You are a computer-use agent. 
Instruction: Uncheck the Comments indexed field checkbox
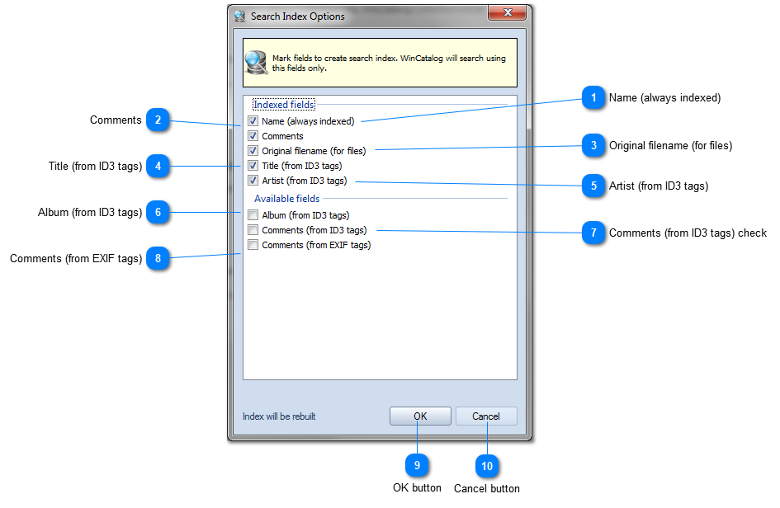click(x=253, y=136)
